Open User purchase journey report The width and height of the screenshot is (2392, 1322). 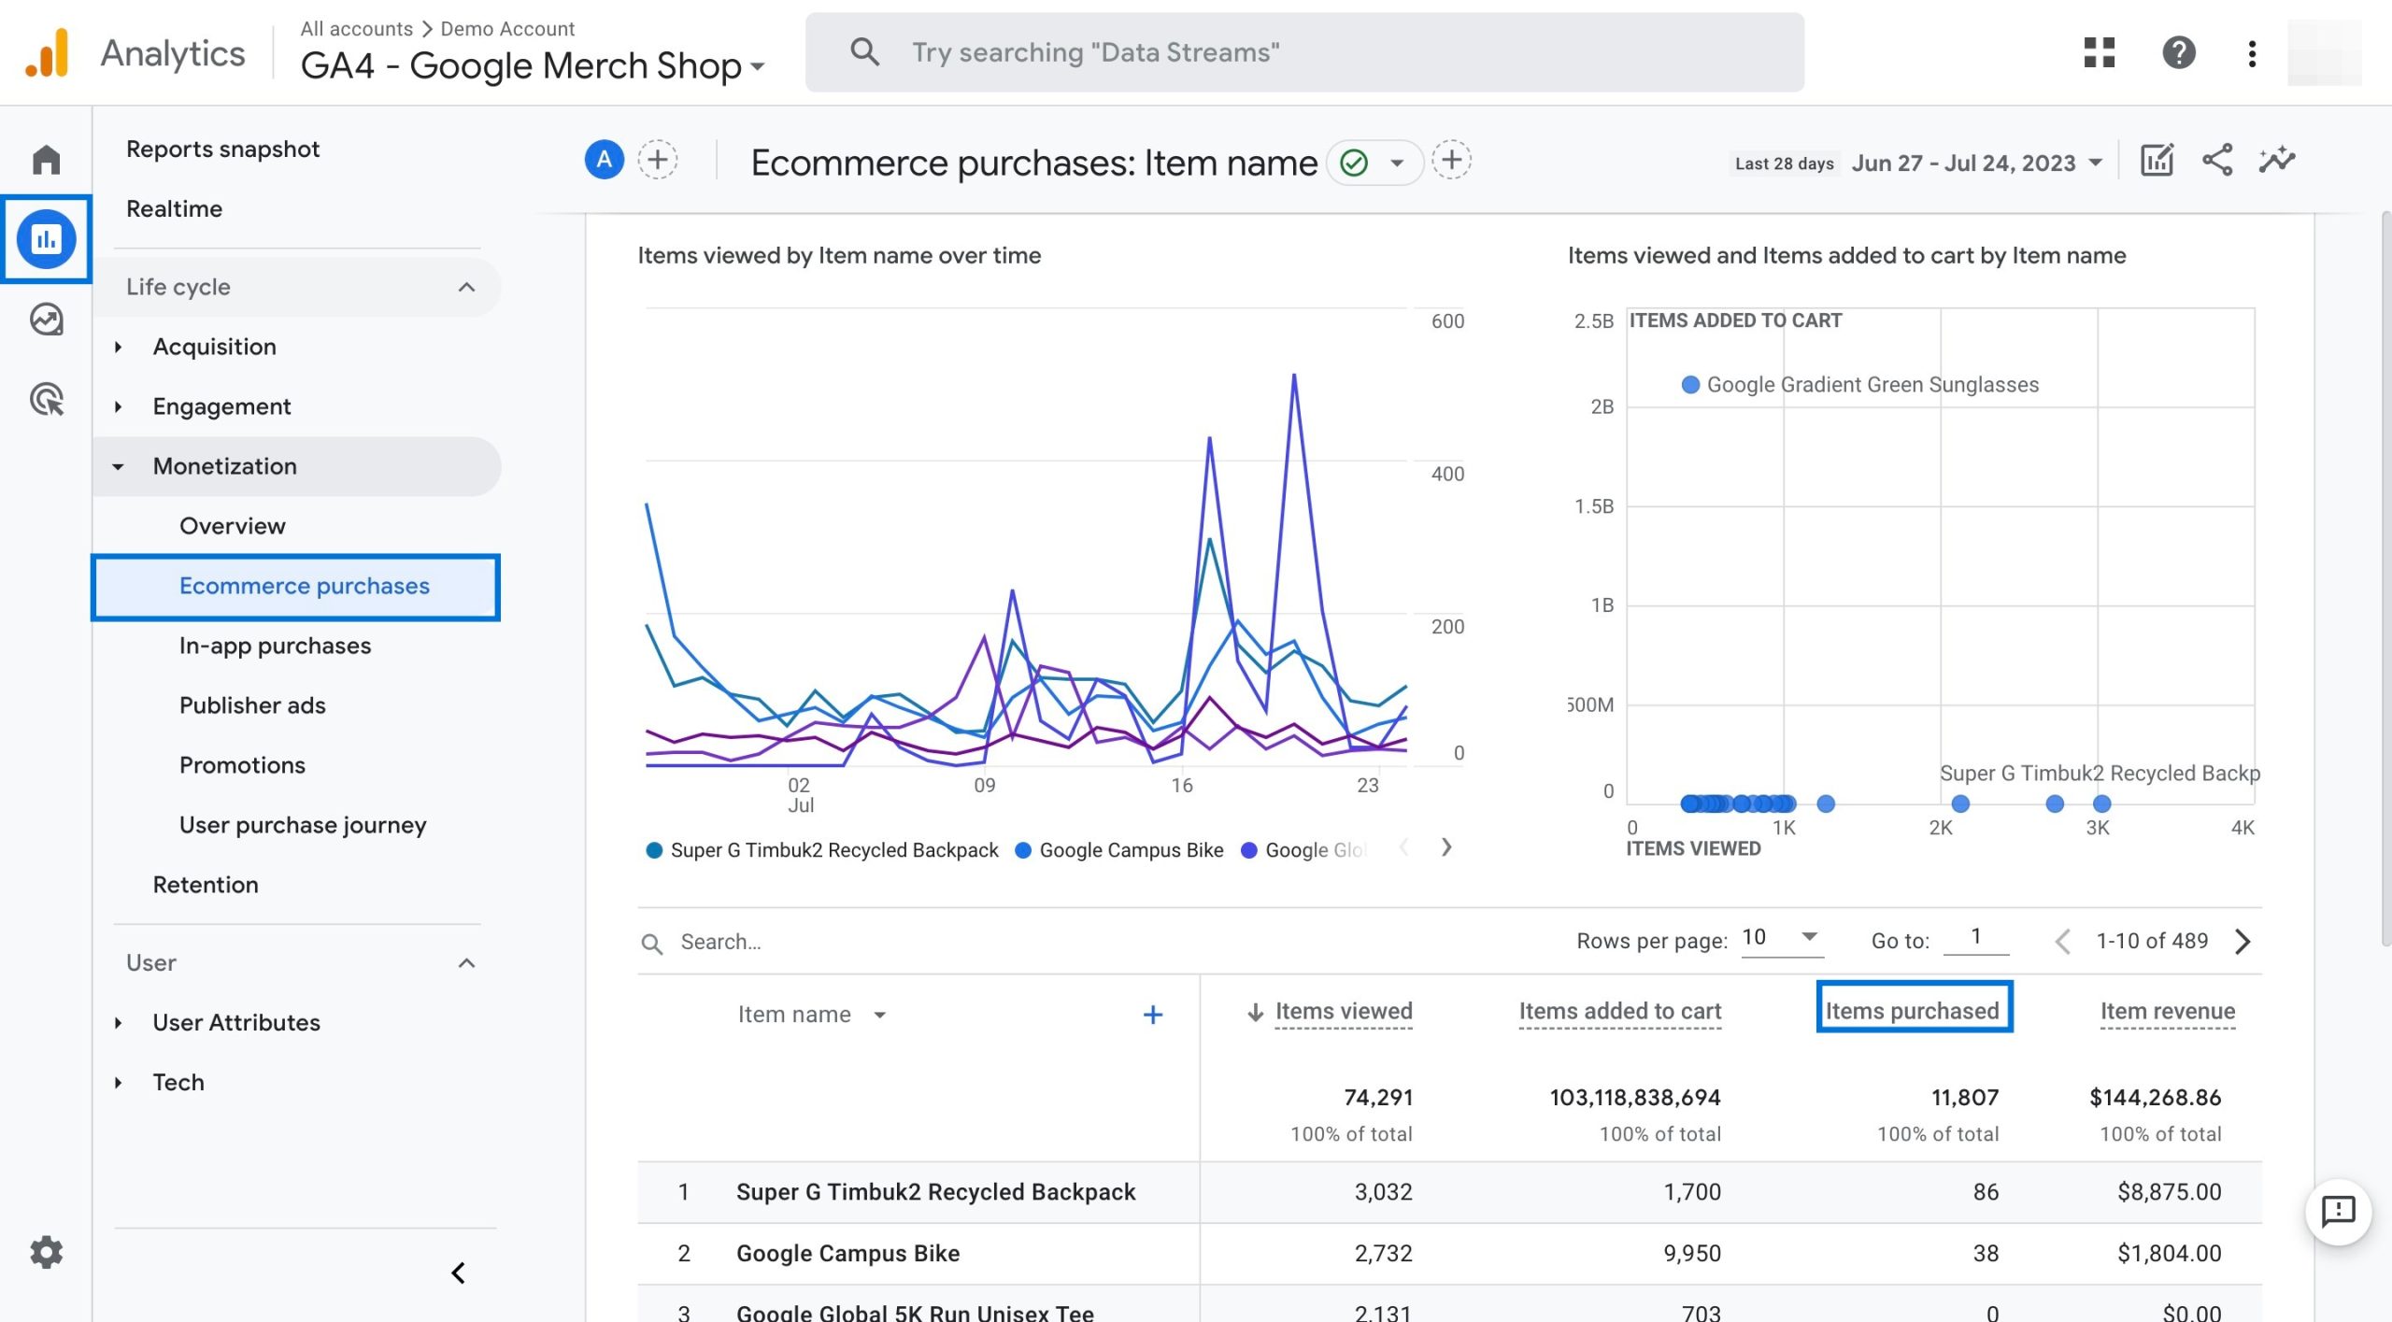tap(303, 825)
